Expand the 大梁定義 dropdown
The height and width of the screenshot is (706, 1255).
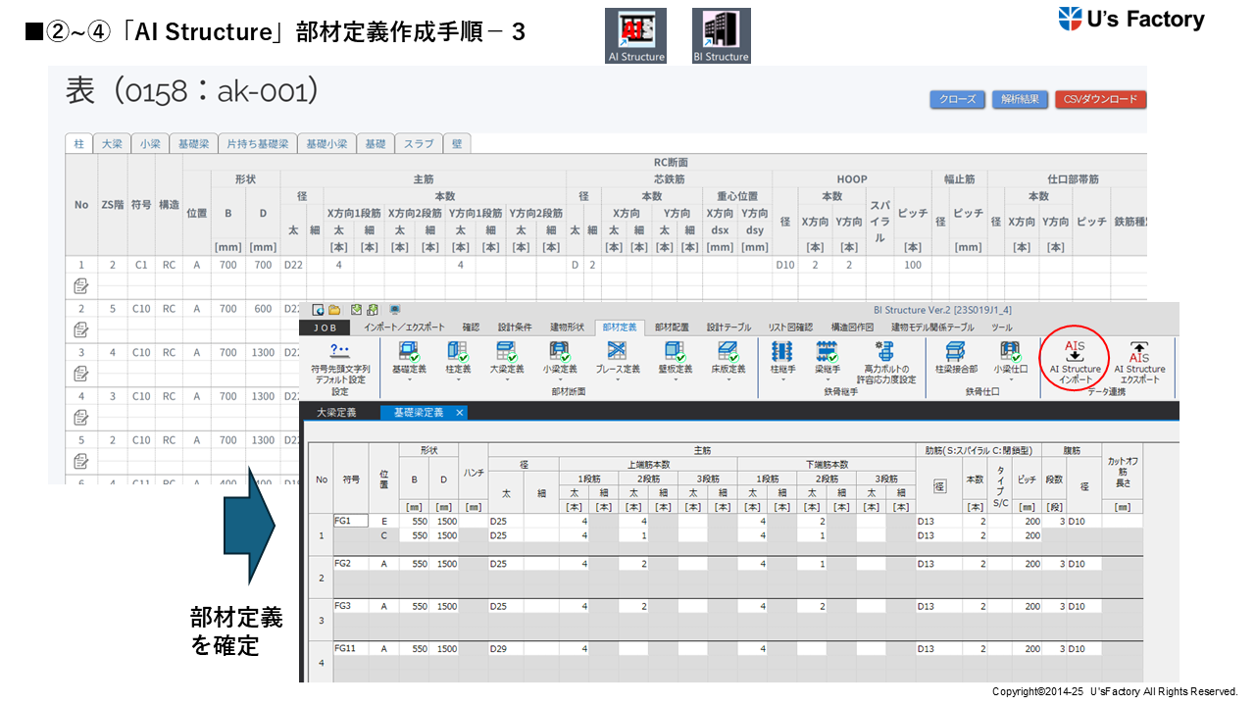(505, 380)
